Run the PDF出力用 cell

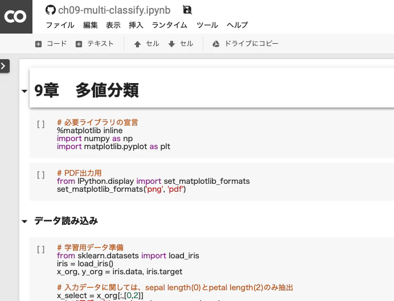(40, 175)
